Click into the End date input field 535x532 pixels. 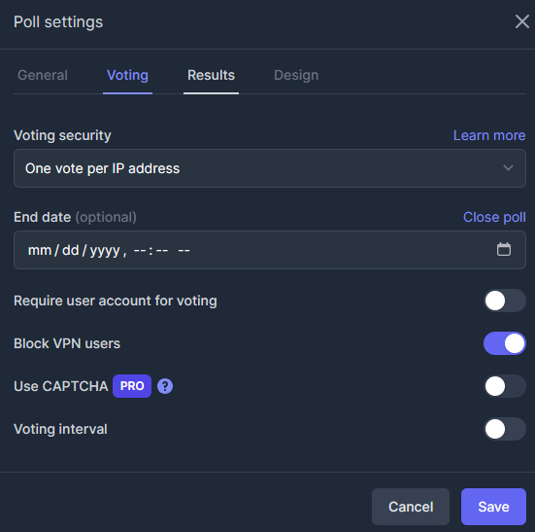pyautogui.click(x=270, y=250)
